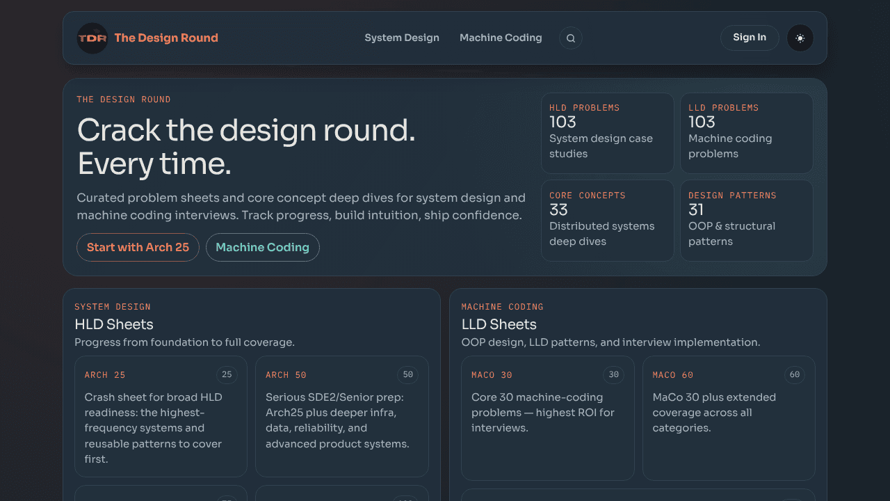Click the 'MACHINE CODING' section label
The height and width of the screenshot is (501, 890).
tap(503, 307)
